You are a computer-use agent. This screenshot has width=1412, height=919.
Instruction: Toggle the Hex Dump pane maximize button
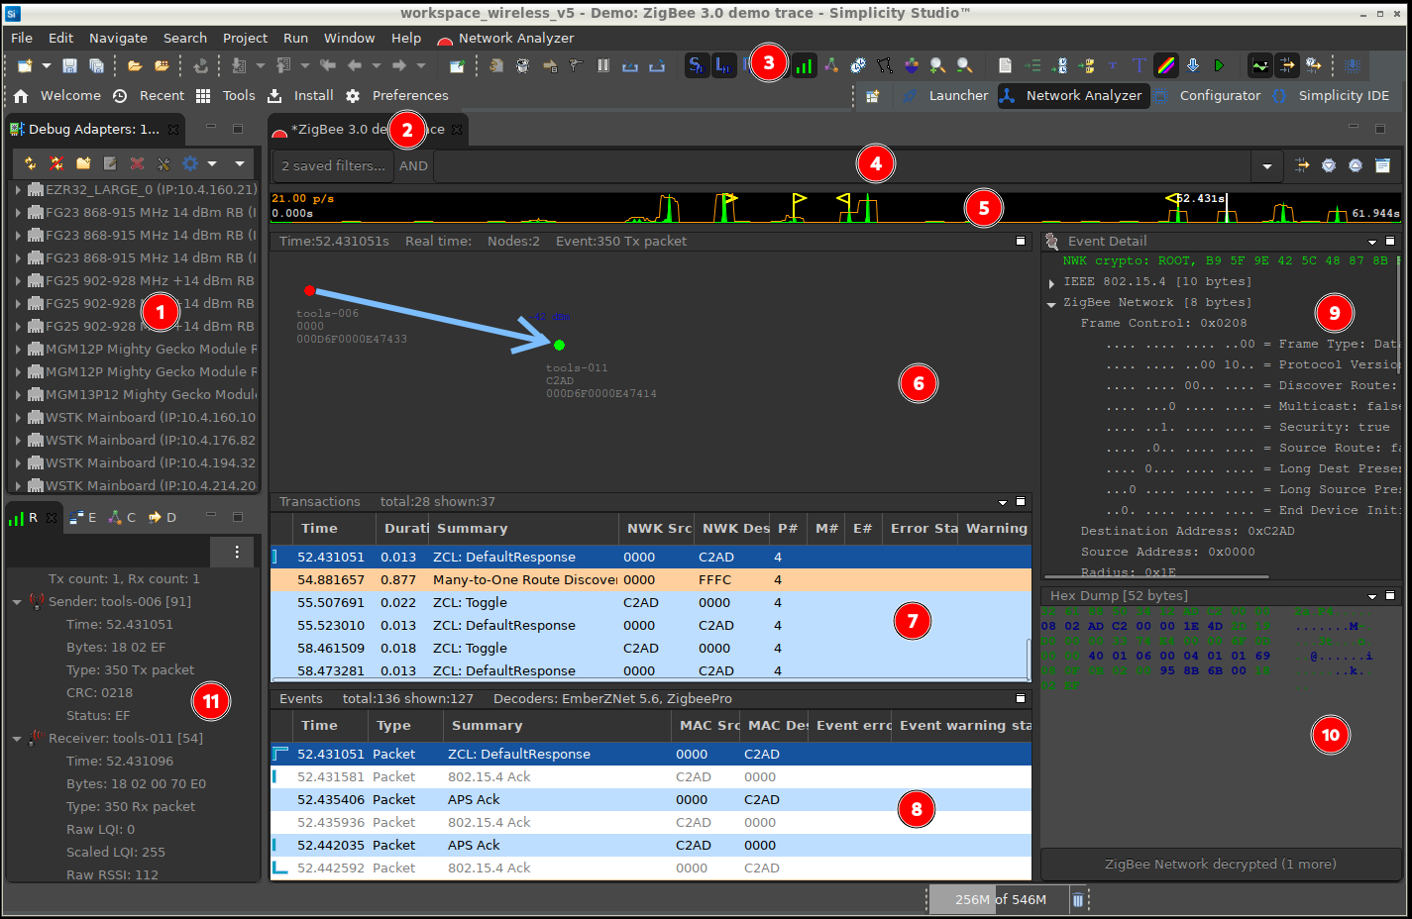[x=1391, y=596]
